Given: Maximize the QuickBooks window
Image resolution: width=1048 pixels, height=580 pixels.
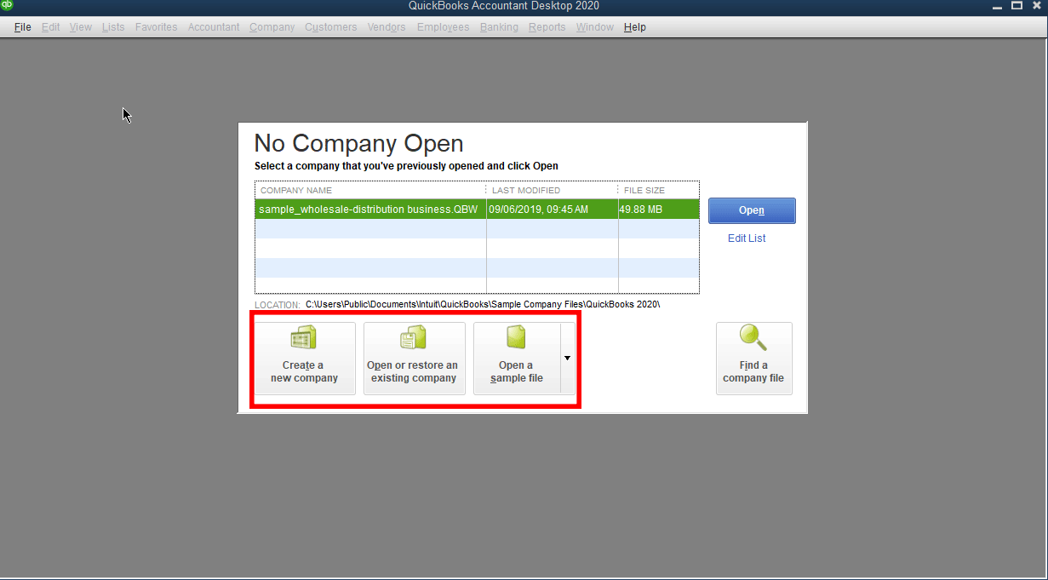Looking at the screenshot, I should [x=1016, y=6].
